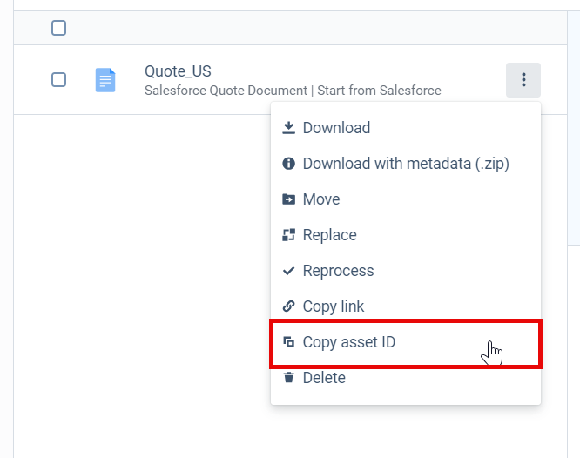
Task: Choose the Reprocess menu option
Action: (x=406, y=271)
